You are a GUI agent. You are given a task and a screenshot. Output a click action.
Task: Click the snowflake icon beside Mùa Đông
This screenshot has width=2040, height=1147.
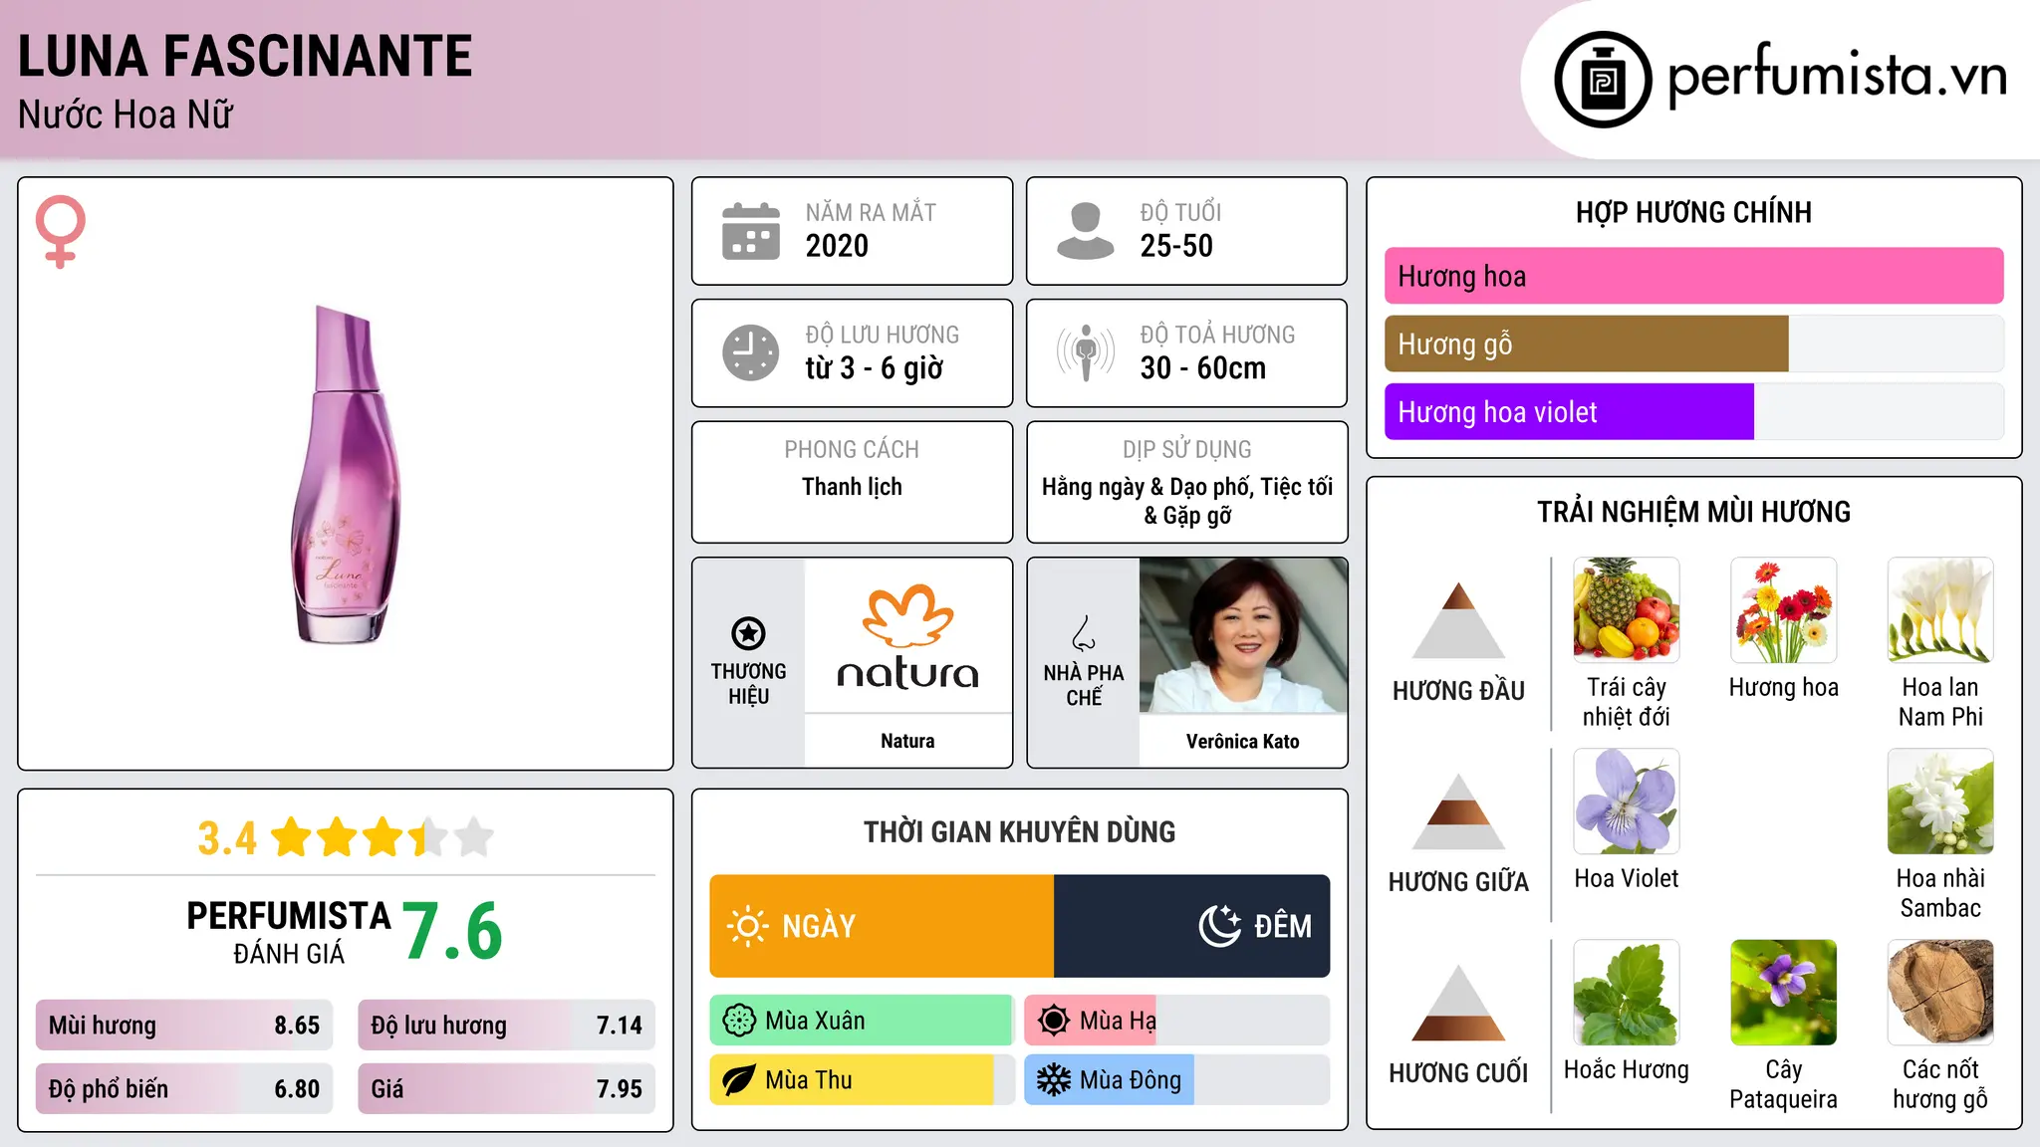pyautogui.click(x=1054, y=1080)
